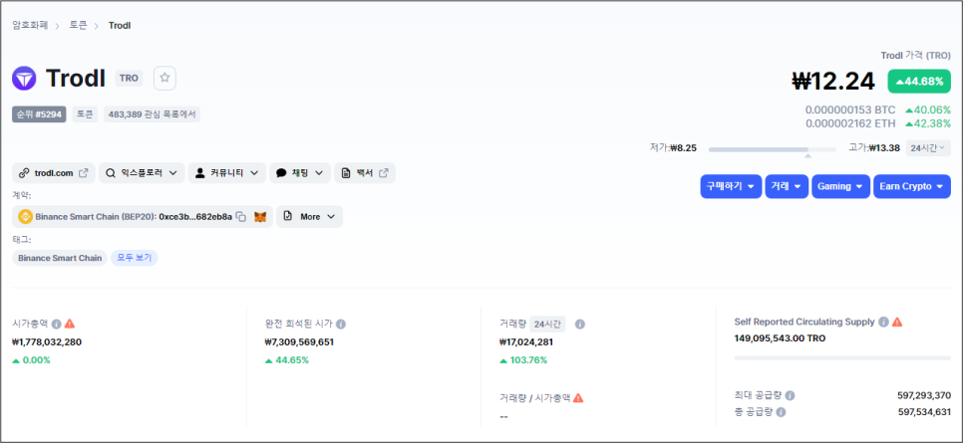Viewport: 963px width, 443px height.
Task: Click the 24시간 badge beside 거래량
Action: tap(547, 324)
